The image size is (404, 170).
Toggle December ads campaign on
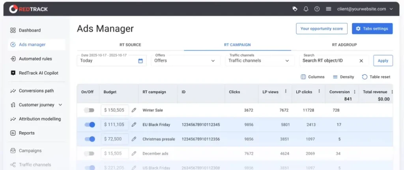(89, 153)
